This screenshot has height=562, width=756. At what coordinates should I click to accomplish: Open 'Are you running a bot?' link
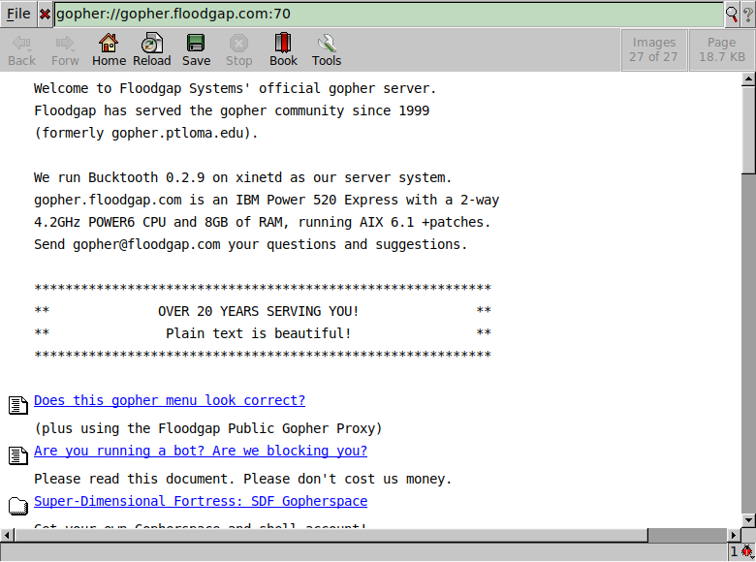pyautogui.click(x=201, y=451)
